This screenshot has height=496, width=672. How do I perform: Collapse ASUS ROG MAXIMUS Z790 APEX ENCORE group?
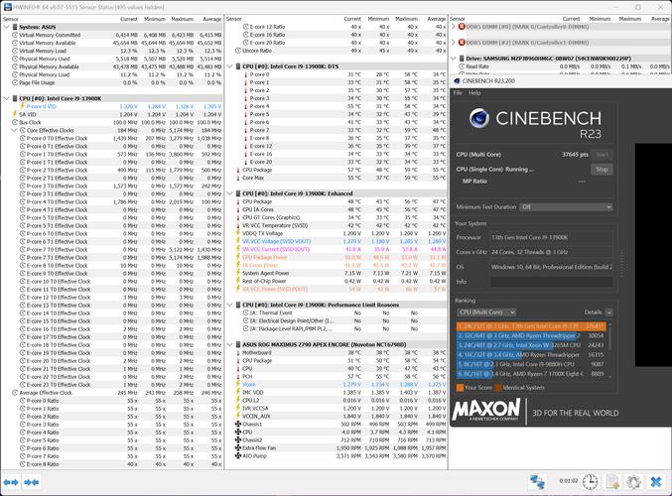tap(229, 344)
